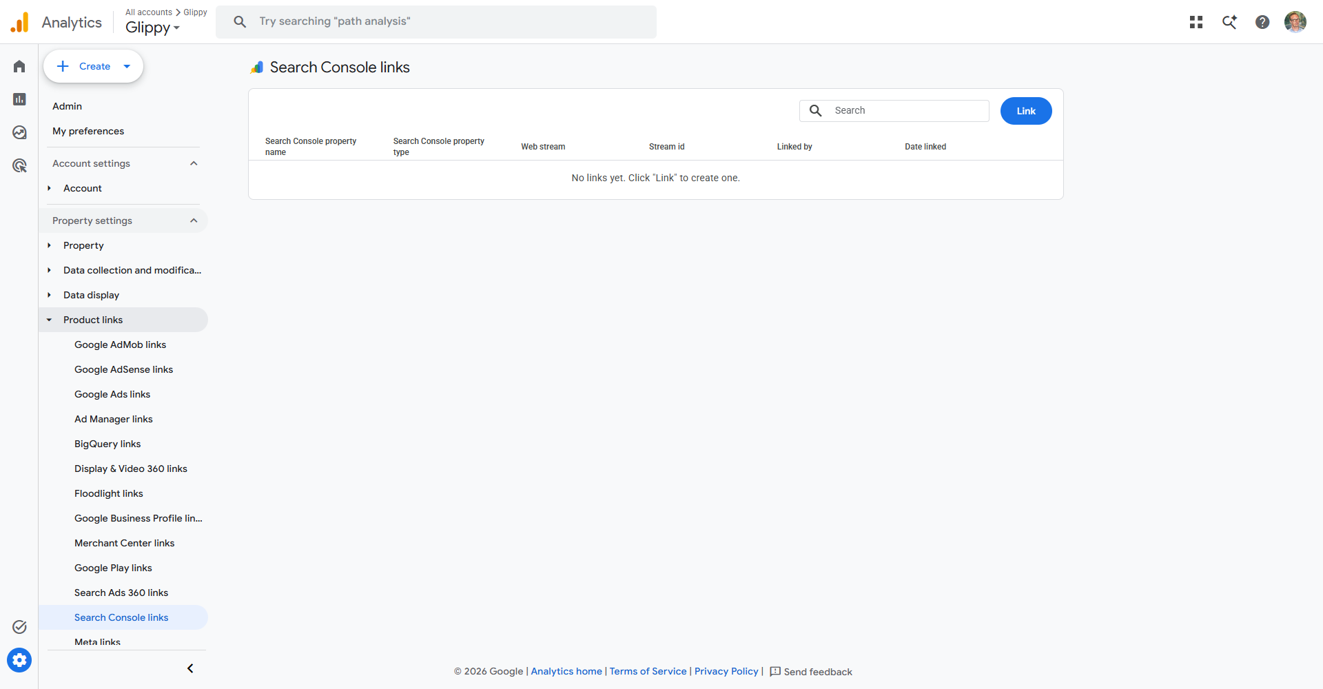This screenshot has height=689, width=1323.
Task: Open Admin in the side menu
Action: point(67,106)
